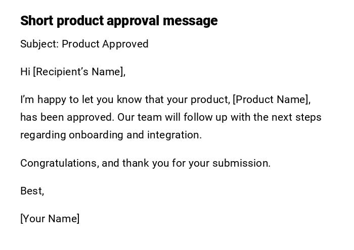Image resolution: width=354 pixels, height=250 pixels.
Task: Click the [Recipient's Name] placeholder
Action: click(x=78, y=72)
